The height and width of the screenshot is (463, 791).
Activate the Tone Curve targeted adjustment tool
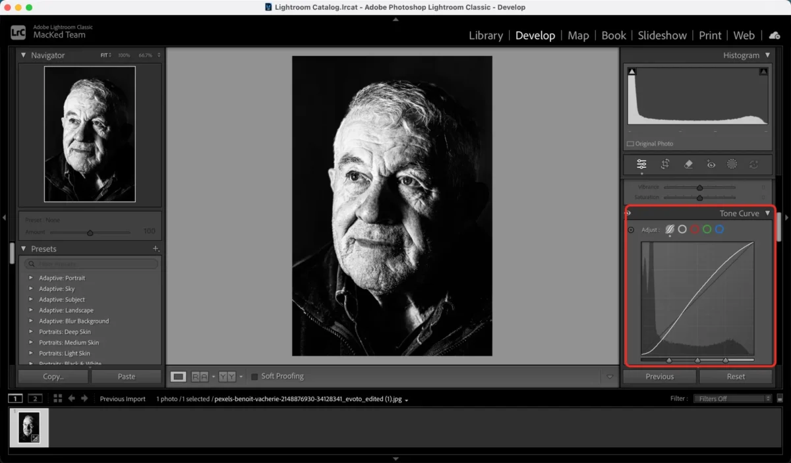click(x=631, y=229)
